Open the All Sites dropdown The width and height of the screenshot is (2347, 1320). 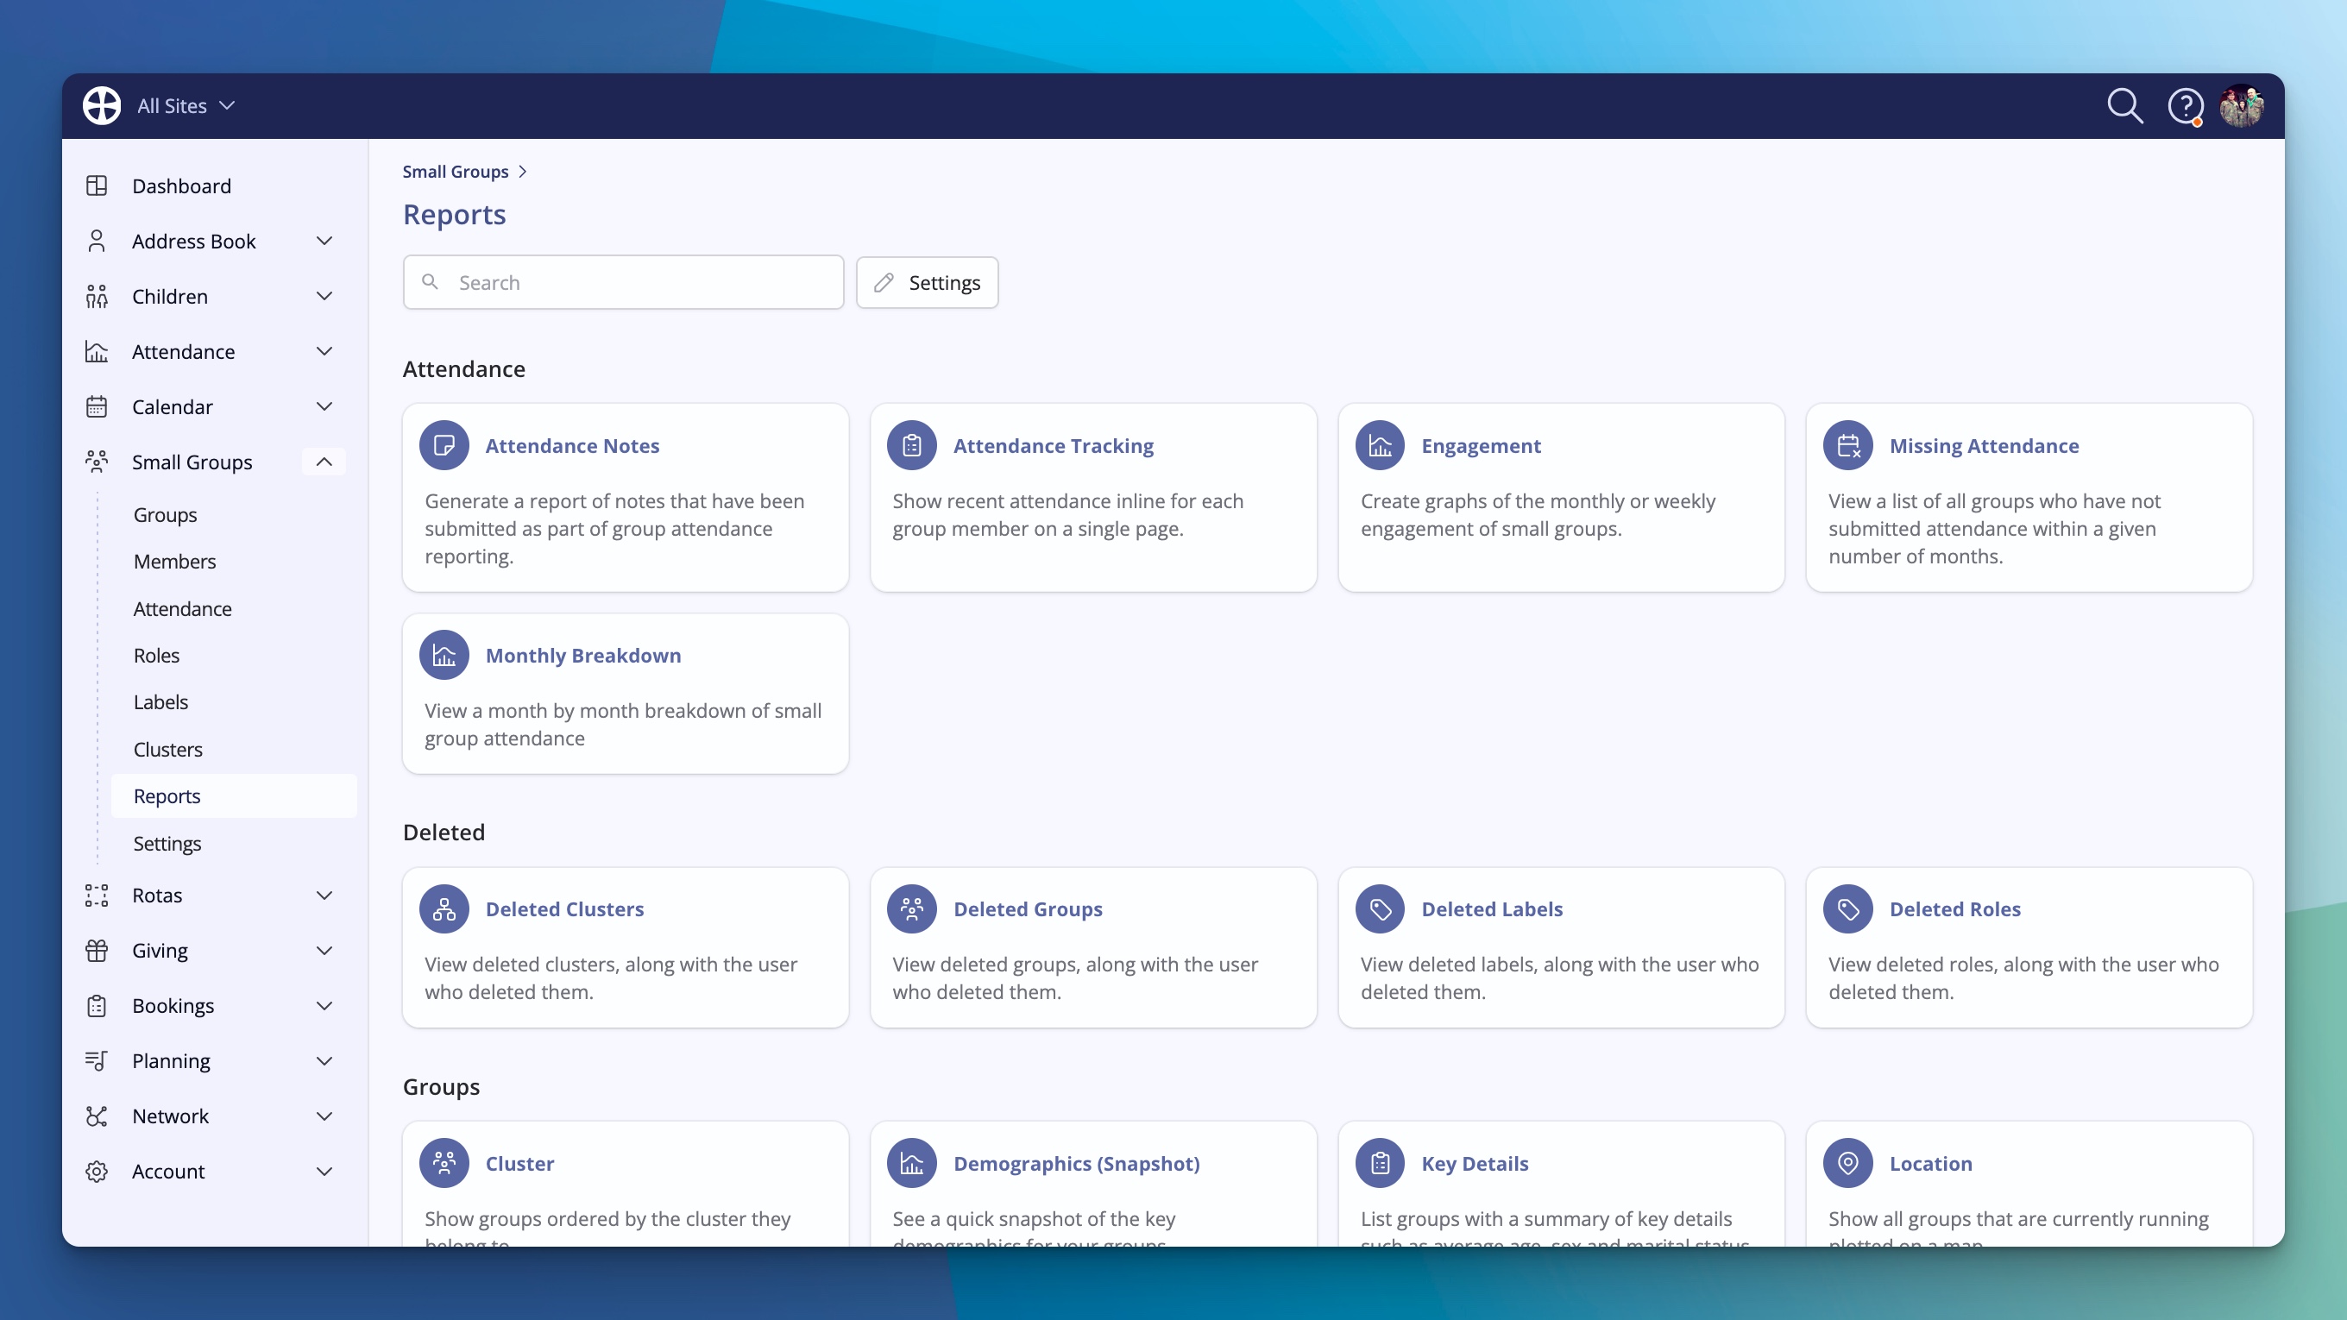186,105
